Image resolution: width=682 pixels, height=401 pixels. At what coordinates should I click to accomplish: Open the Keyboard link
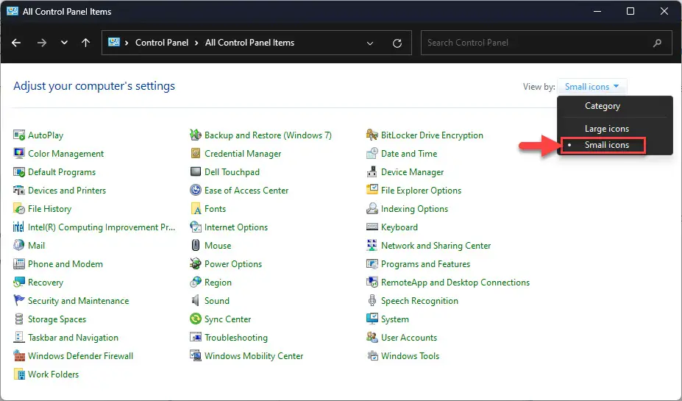[x=399, y=227]
